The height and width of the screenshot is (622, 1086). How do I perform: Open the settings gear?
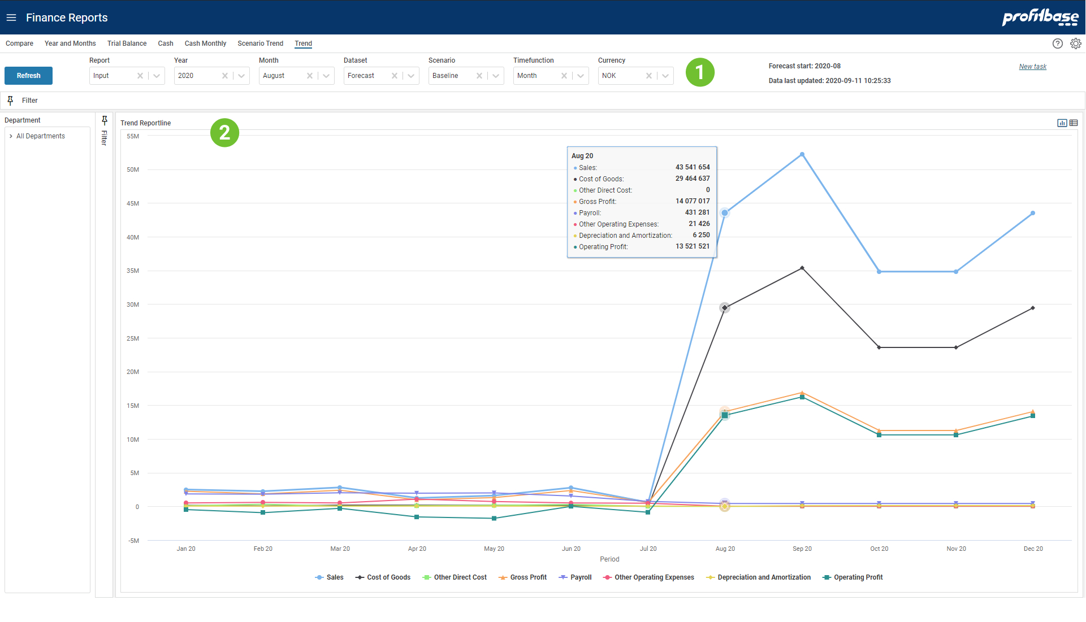click(x=1076, y=43)
